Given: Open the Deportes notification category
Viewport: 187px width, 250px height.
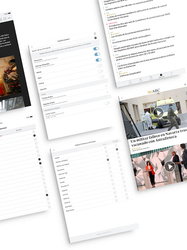Looking at the screenshot, I should coord(43,89).
